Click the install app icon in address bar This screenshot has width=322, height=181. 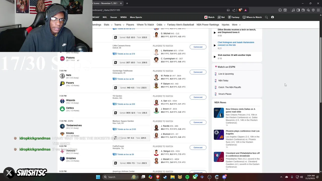click(228, 10)
